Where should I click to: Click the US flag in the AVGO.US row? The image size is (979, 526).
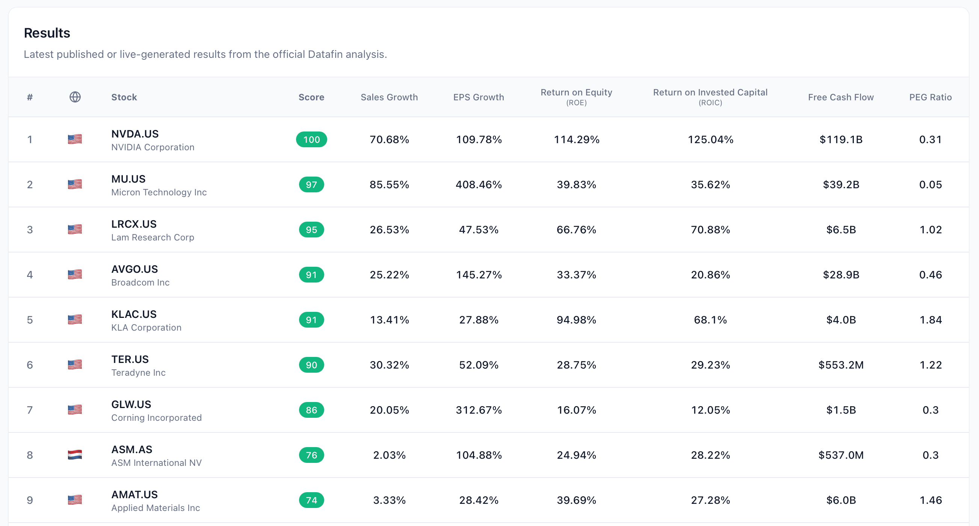(75, 274)
